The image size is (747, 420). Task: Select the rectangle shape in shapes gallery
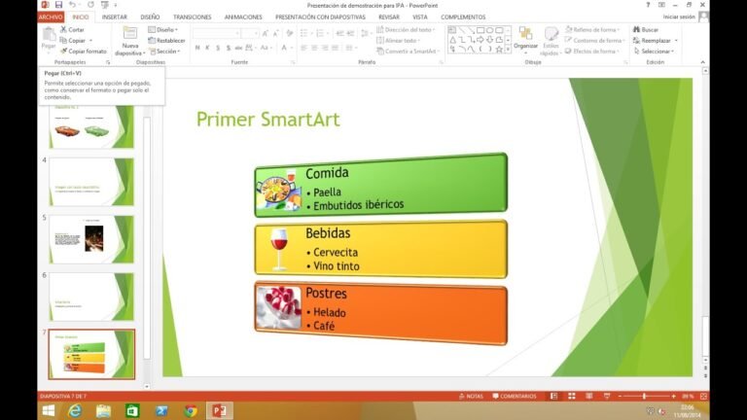[x=480, y=30]
